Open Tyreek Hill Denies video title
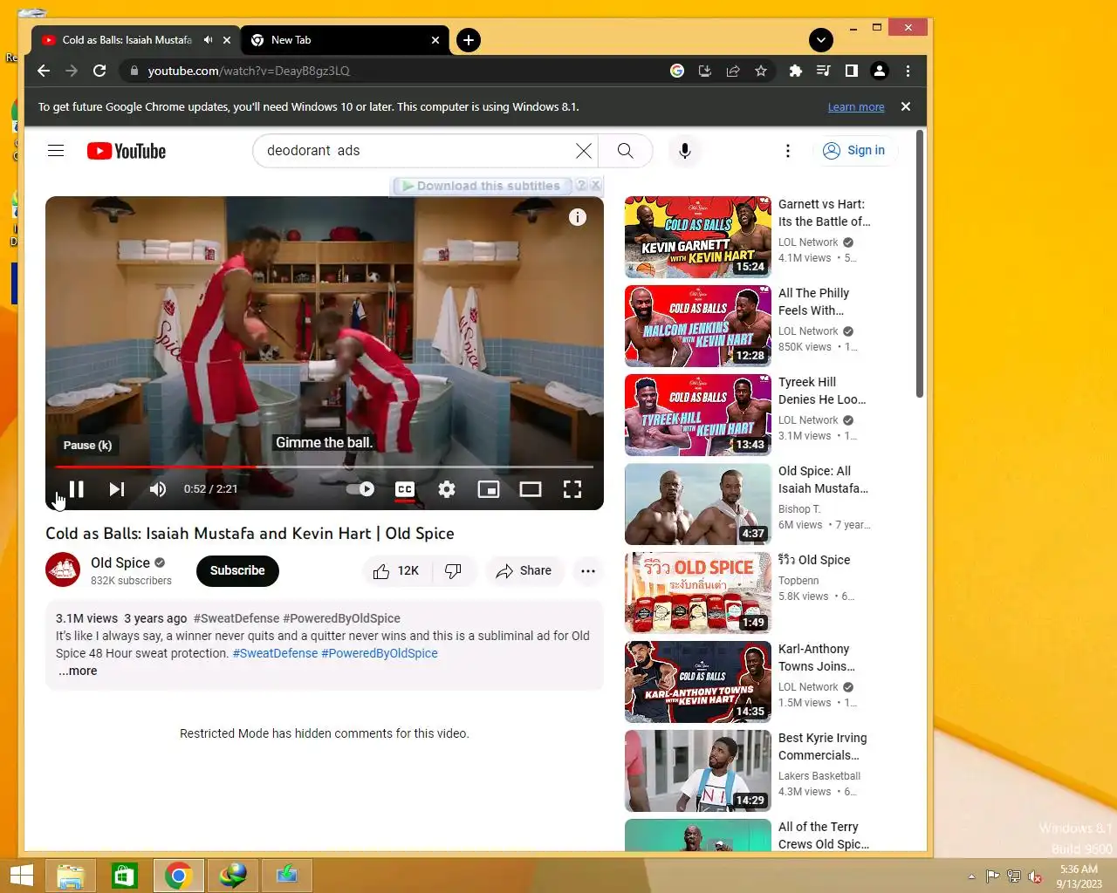 pos(822,391)
